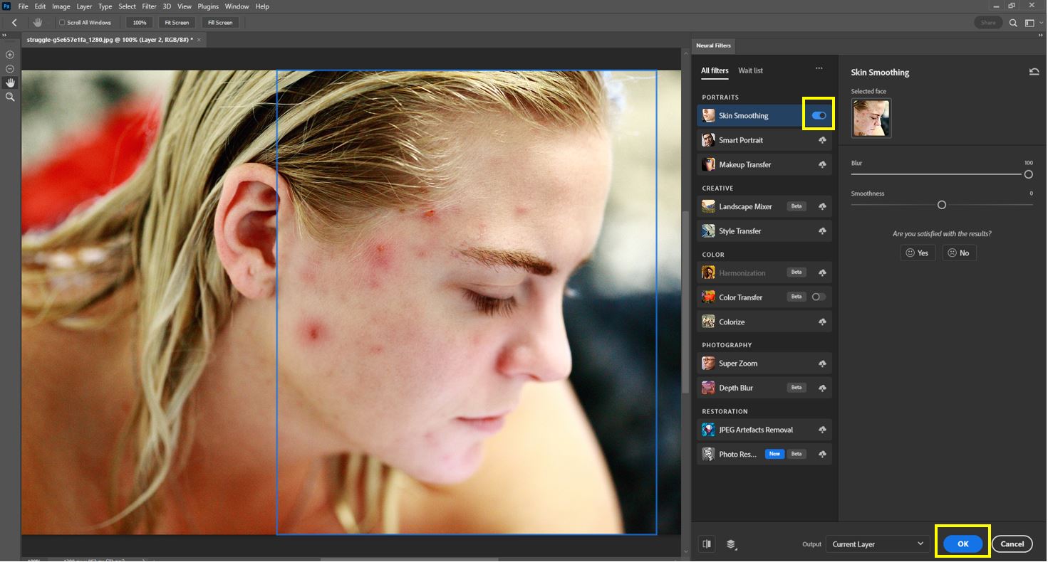Screen dimensions: 1048x562
Task: Click Yes for satisfied with results
Action: (x=918, y=253)
